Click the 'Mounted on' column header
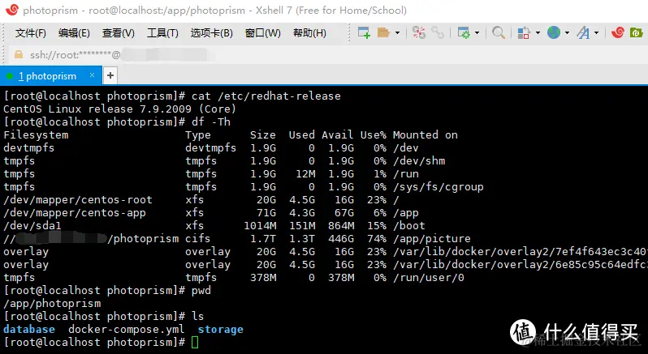 coord(426,134)
